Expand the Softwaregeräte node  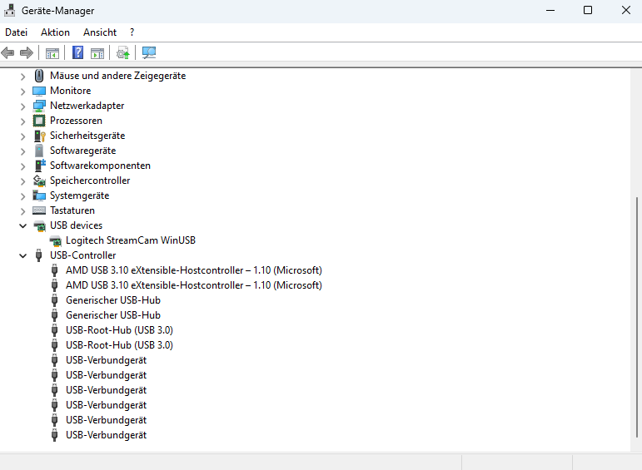click(23, 151)
